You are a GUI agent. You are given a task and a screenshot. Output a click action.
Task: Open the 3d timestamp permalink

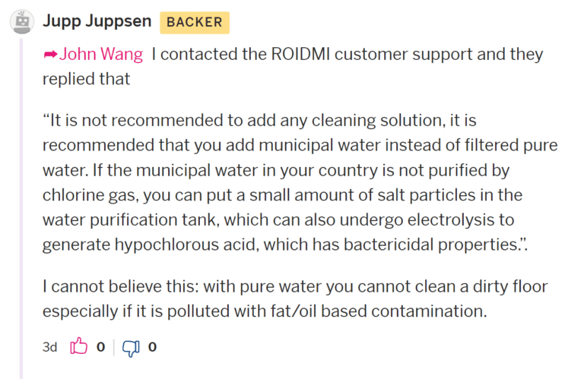[49, 347]
